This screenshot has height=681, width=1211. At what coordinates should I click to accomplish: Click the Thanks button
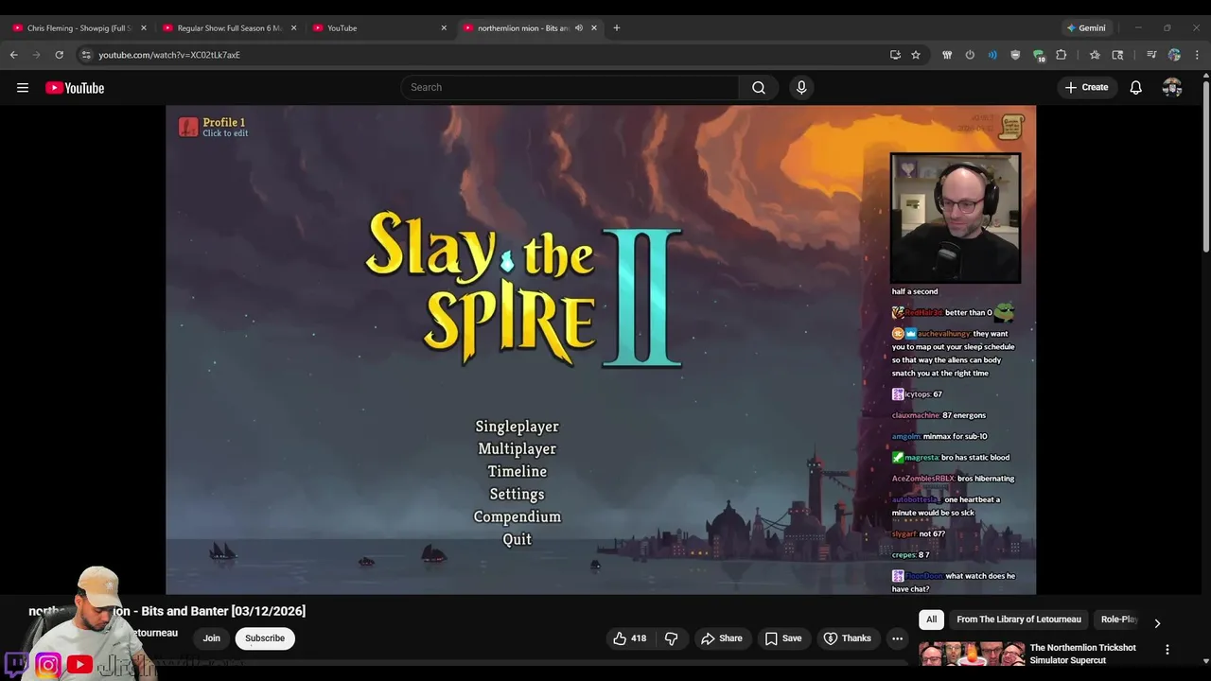tap(847, 638)
